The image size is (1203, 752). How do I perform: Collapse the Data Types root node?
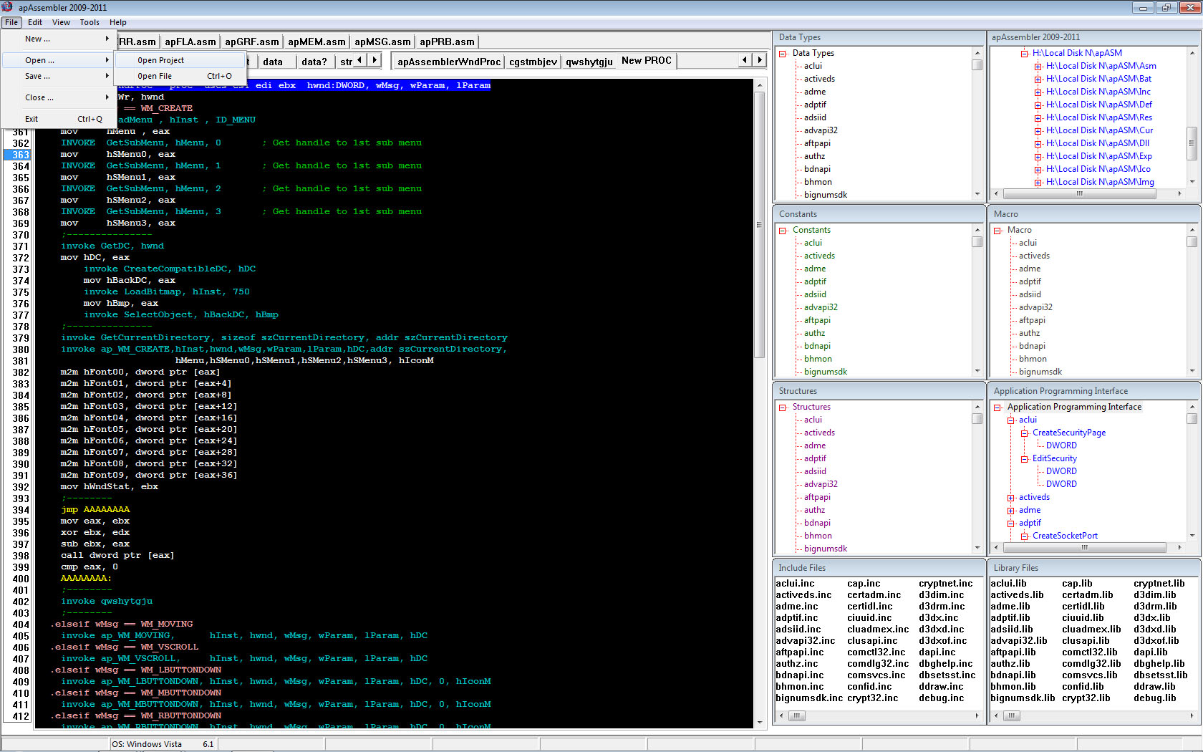[783, 53]
